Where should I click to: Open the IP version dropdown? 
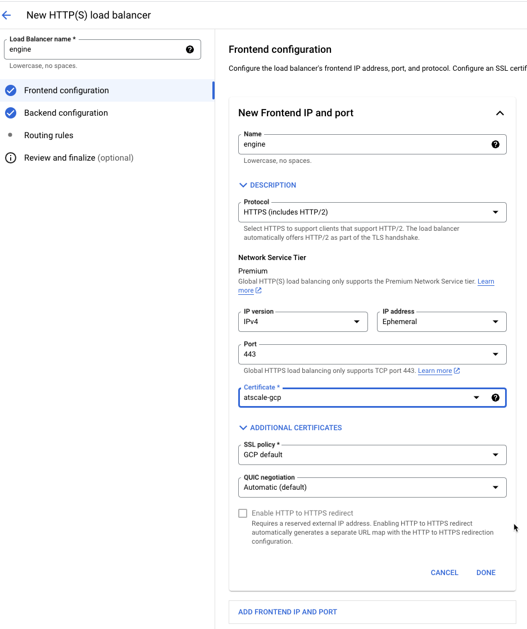pos(303,322)
